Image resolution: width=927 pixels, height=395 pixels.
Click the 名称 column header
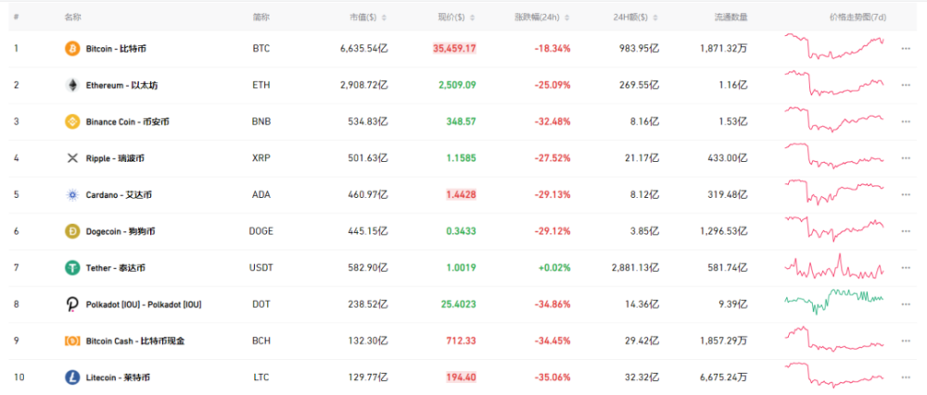pyautogui.click(x=72, y=17)
